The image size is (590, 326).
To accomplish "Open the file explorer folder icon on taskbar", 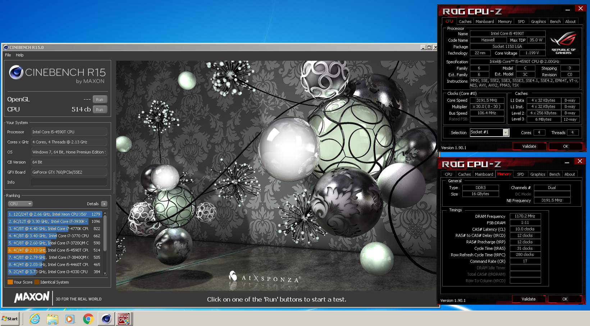I will click(x=52, y=319).
